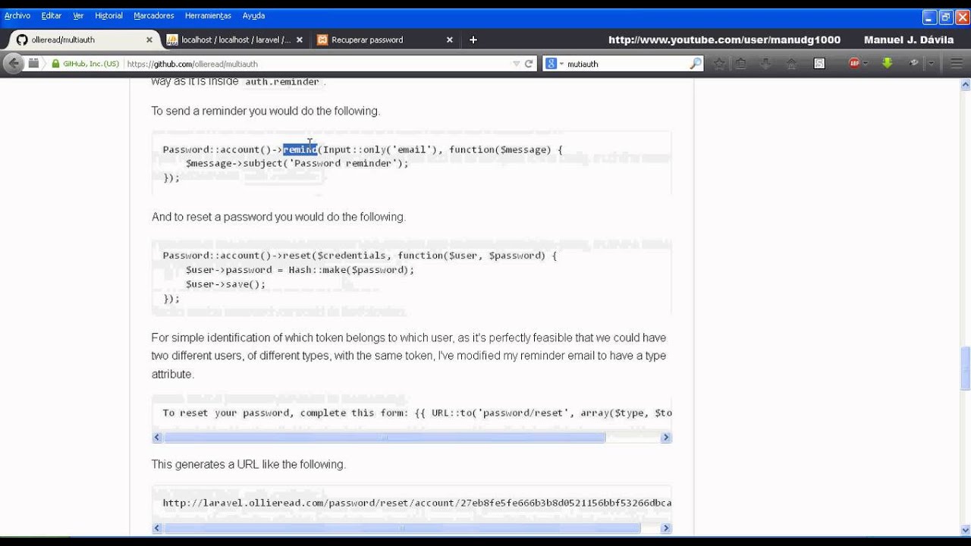The width and height of the screenshot is (971, 546).
Task: Click the green download arrow extension icon
Action: tap(887, 63)
